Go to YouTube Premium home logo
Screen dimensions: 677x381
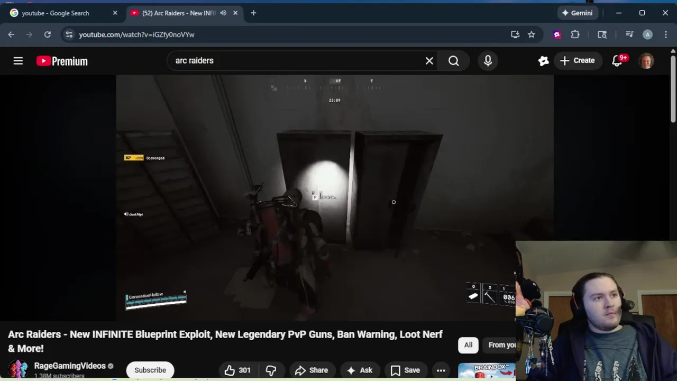point(62,61)
